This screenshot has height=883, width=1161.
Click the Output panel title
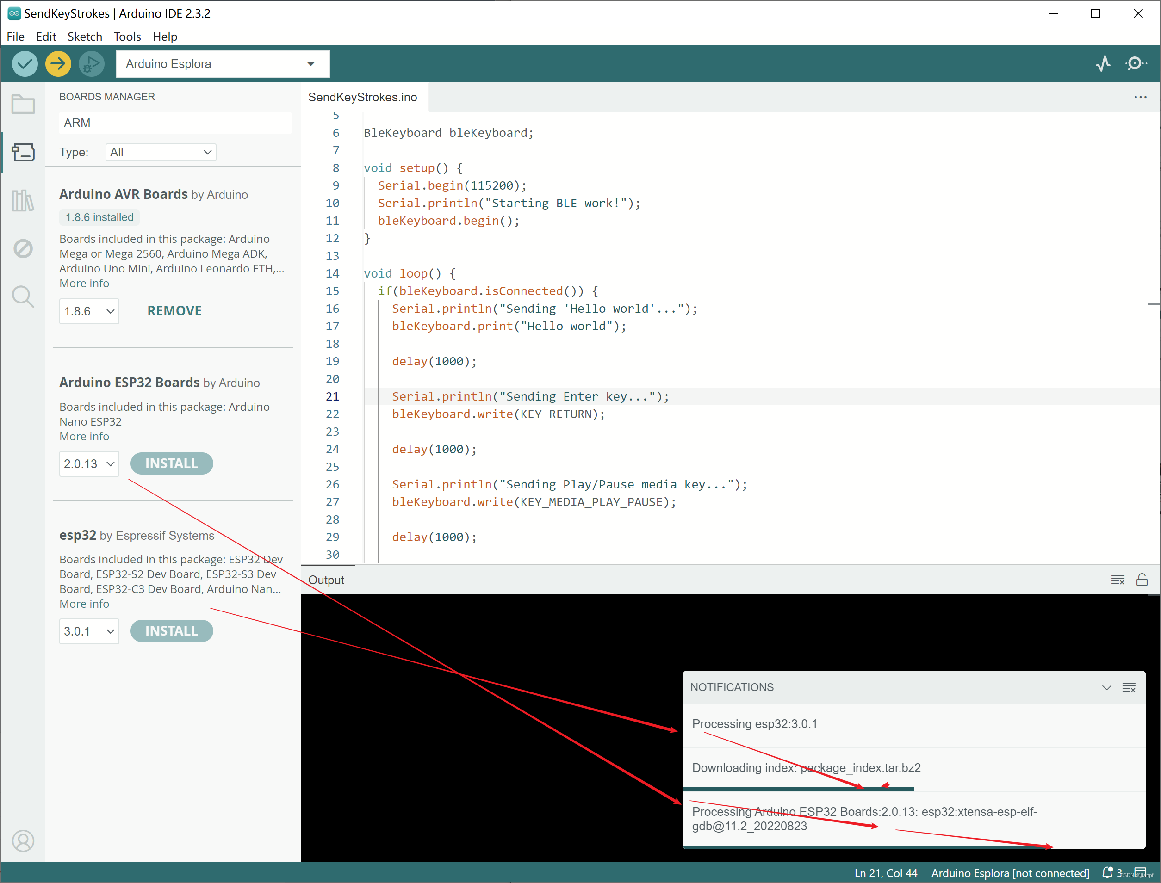326,580
